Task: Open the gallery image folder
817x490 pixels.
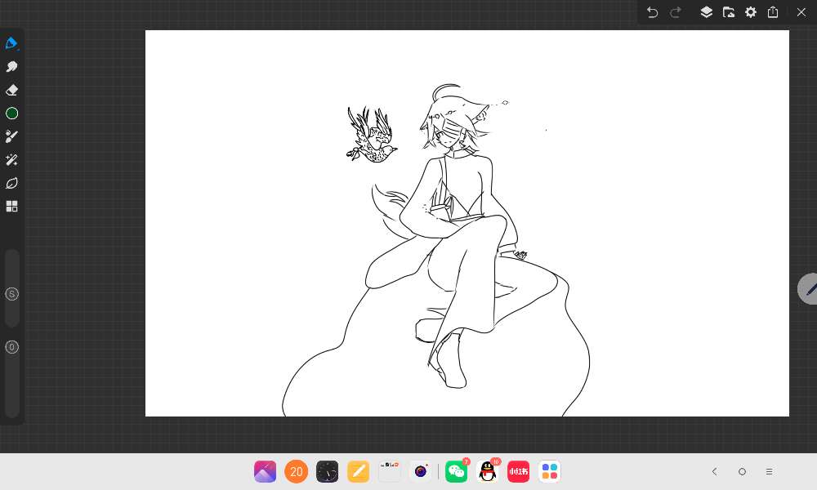Action: [729, 12]
